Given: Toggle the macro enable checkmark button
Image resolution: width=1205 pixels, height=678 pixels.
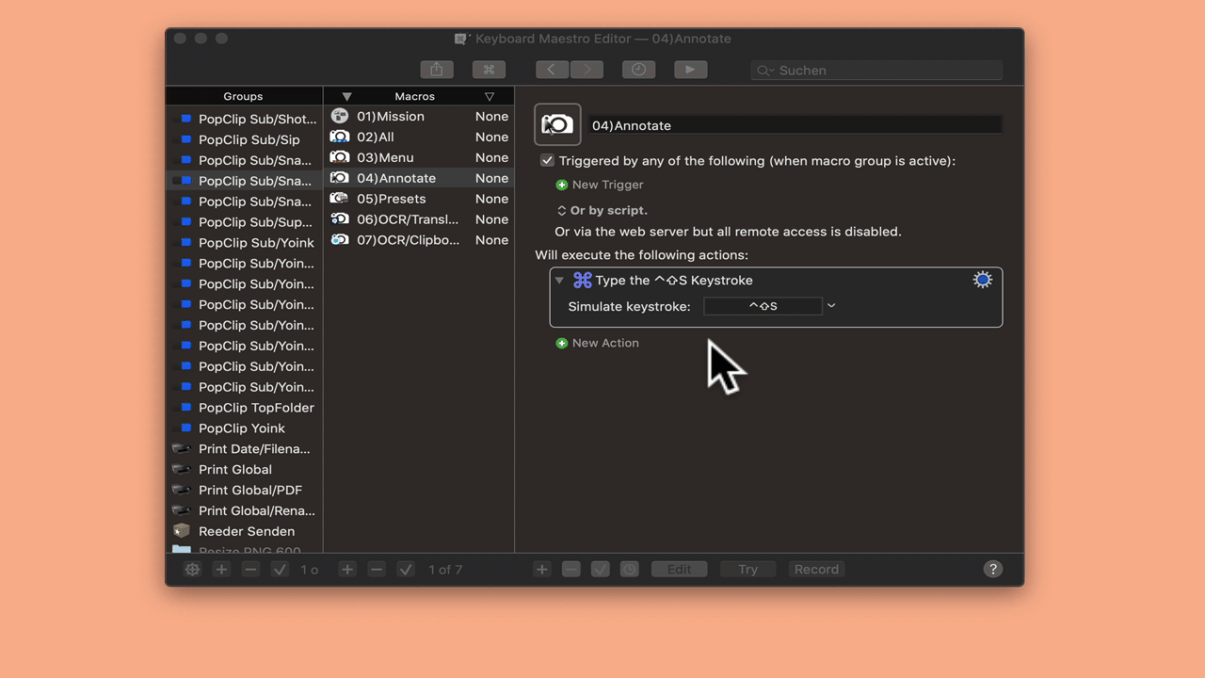Looking at the screenshot, I should [406, 569].
